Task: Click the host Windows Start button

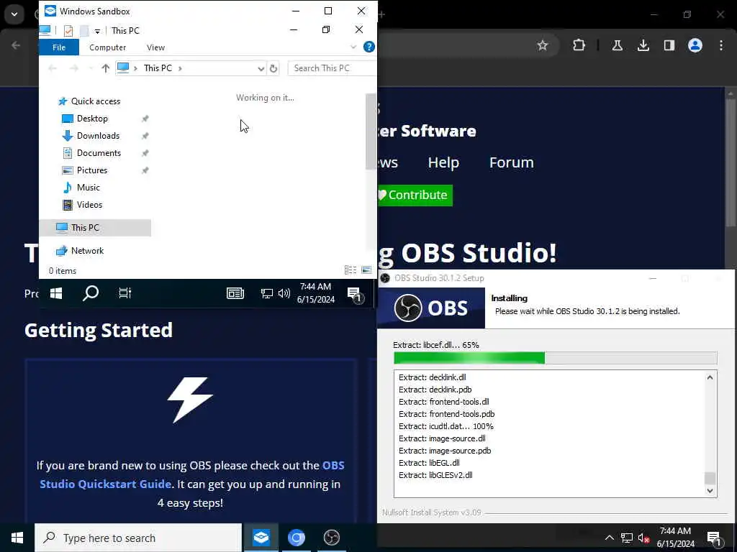Action: click(x=17, y=538)
